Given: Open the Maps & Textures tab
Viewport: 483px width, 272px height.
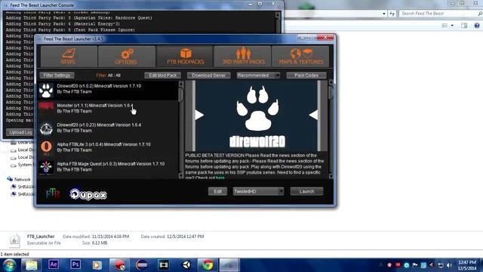Looking at the screenshot, I should coord(300,56).
